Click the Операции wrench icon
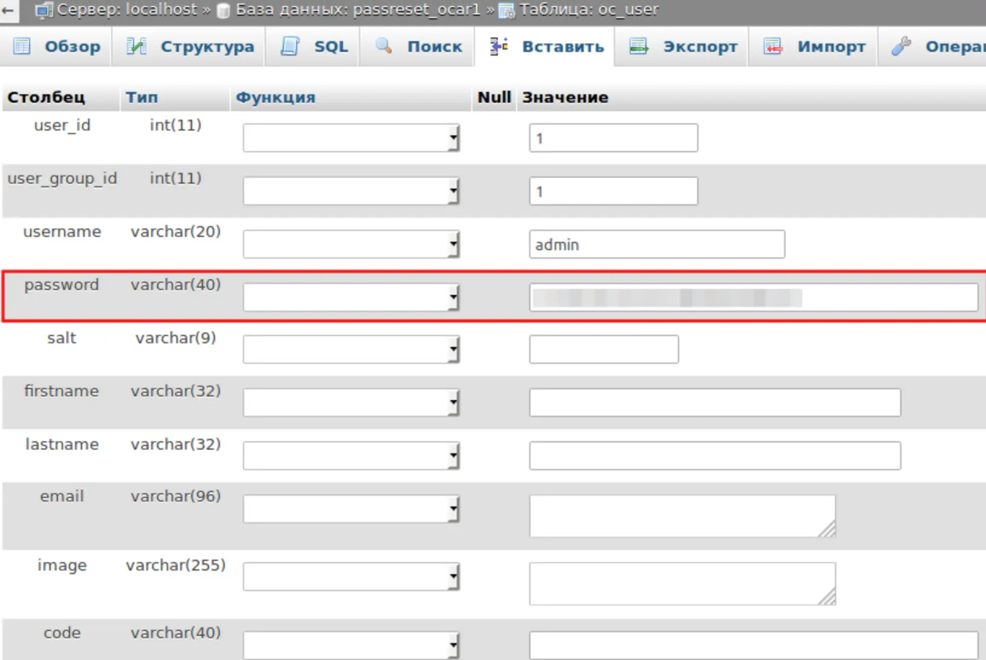Viewport: 986px width, 660px height. (x=901, y=46)
